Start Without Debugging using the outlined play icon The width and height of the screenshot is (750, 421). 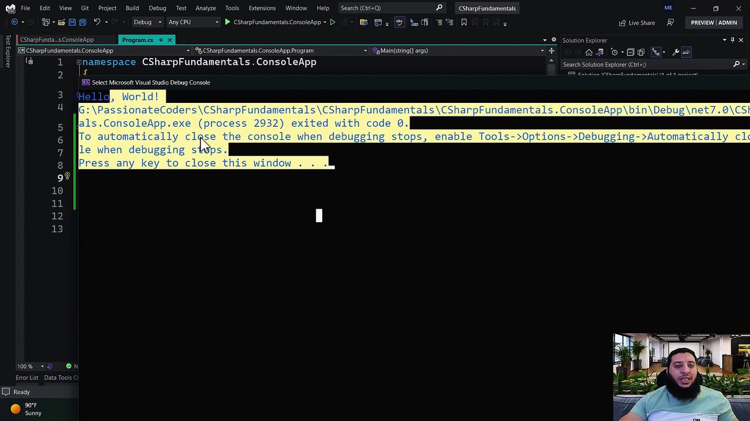(x=332, y=22)
